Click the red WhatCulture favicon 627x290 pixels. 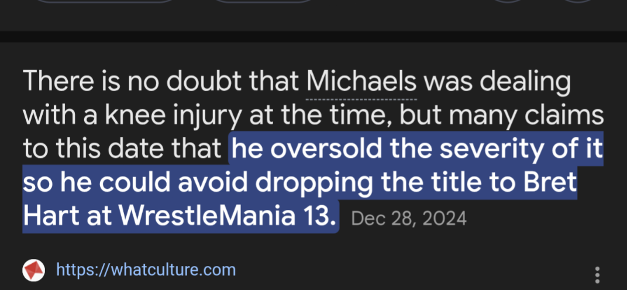(x=33, y=270)
